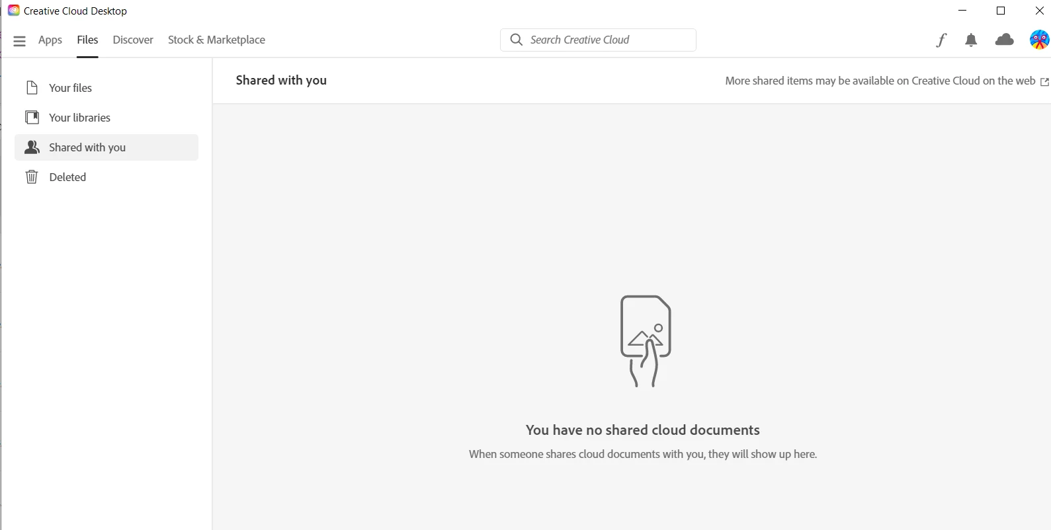This screenshot has height=530, width=1051.
Task: Click the empty-state document illustration
Action: 646,341
